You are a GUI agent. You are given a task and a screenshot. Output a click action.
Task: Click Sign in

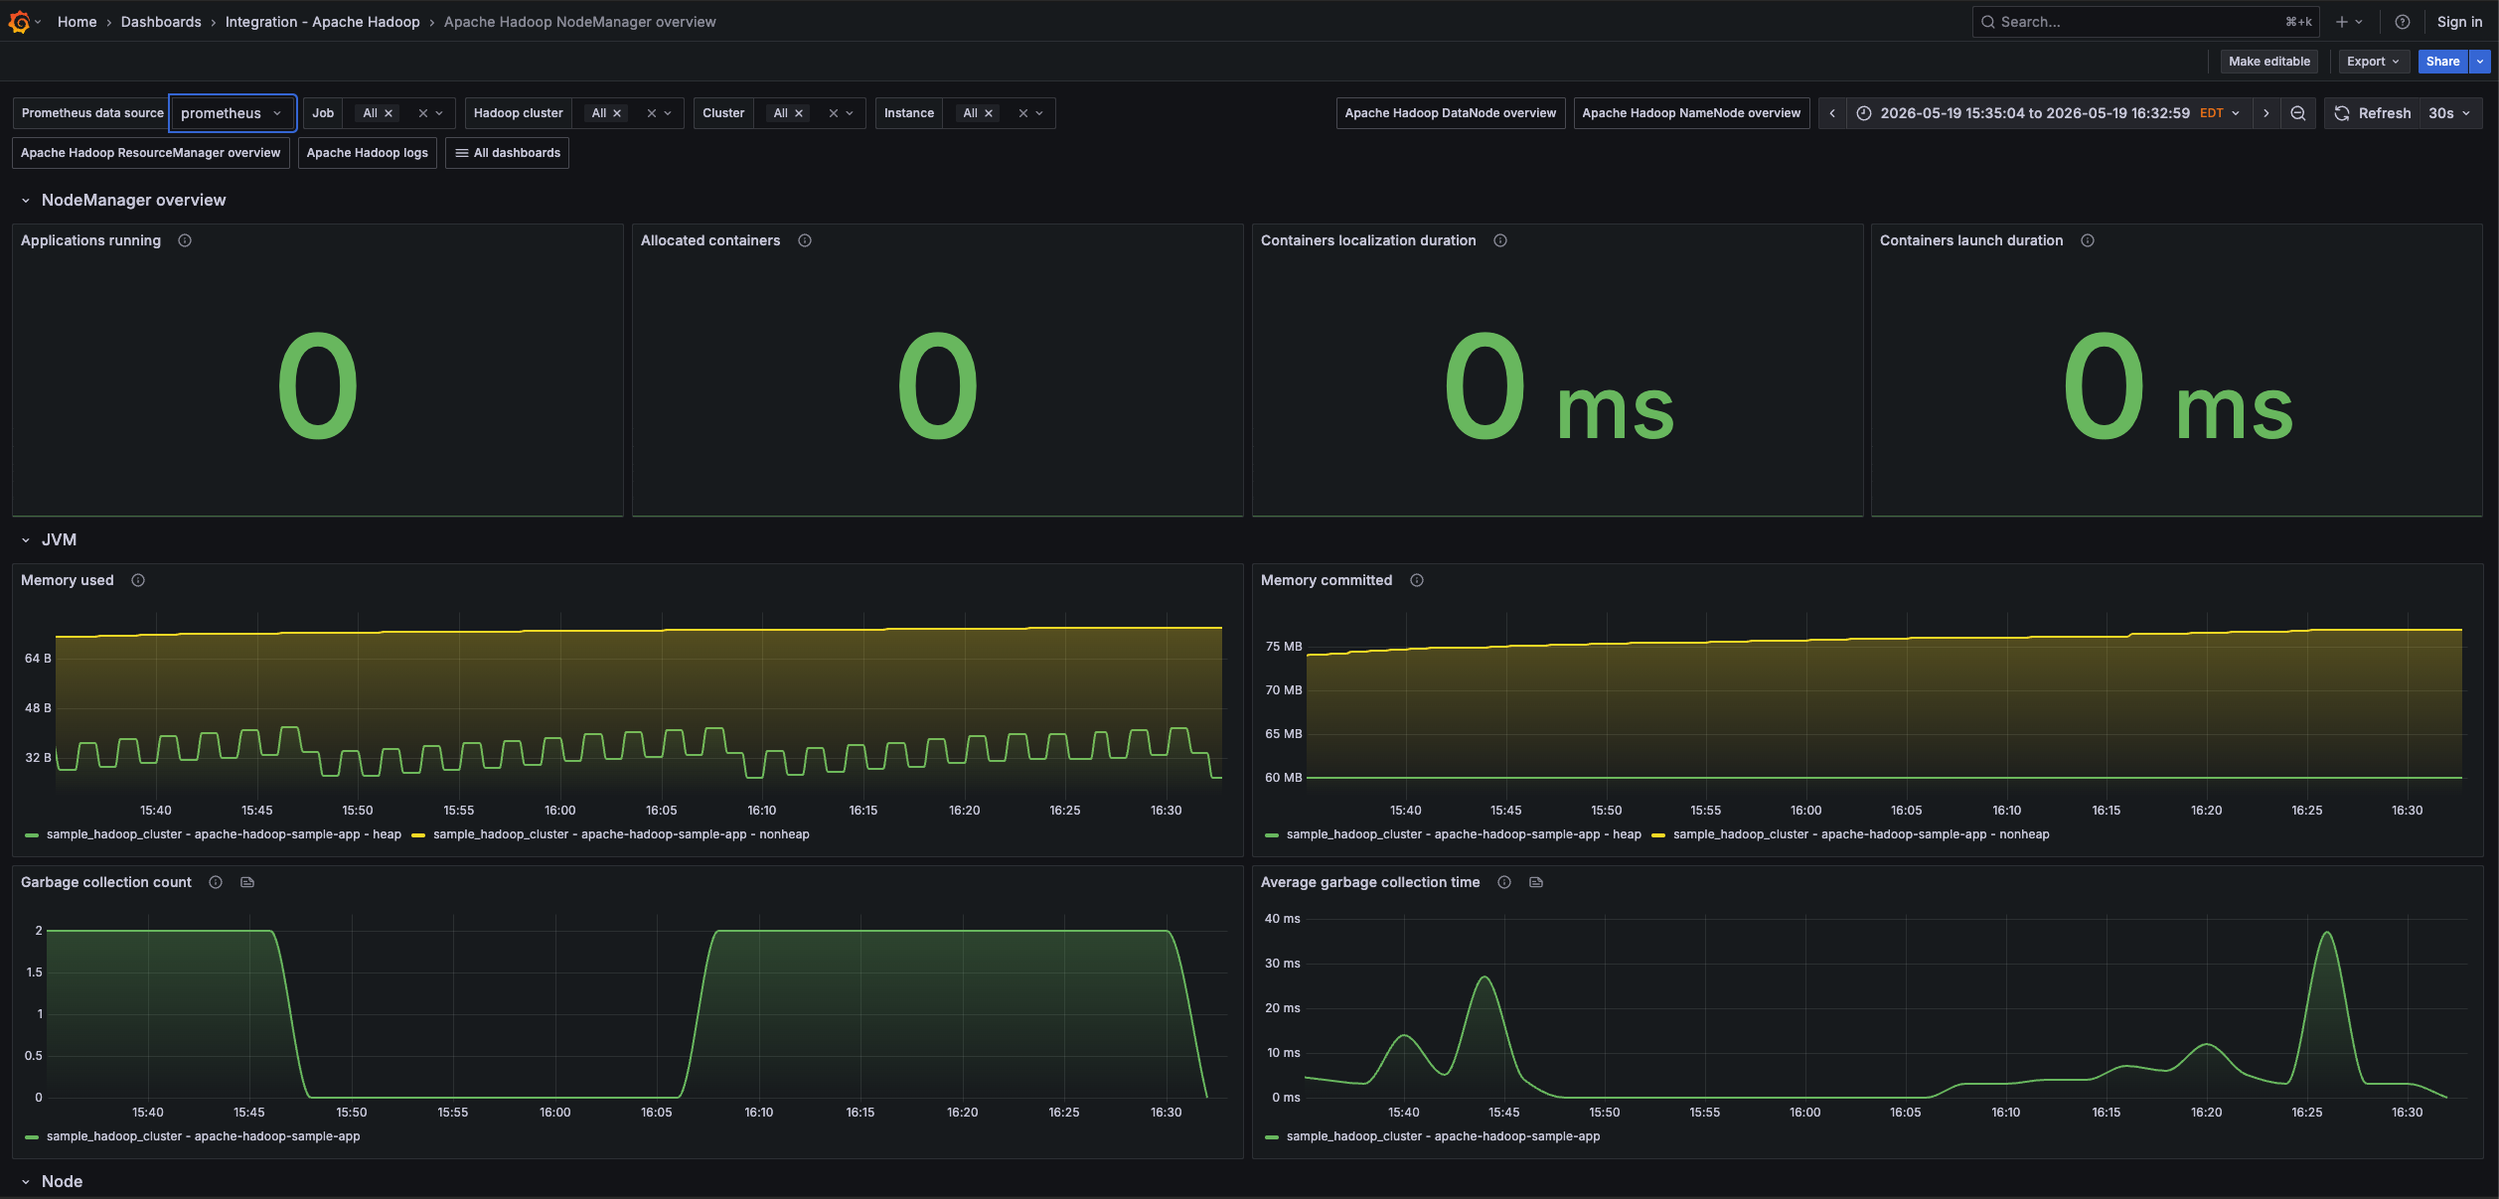[x=2459, y=22]
